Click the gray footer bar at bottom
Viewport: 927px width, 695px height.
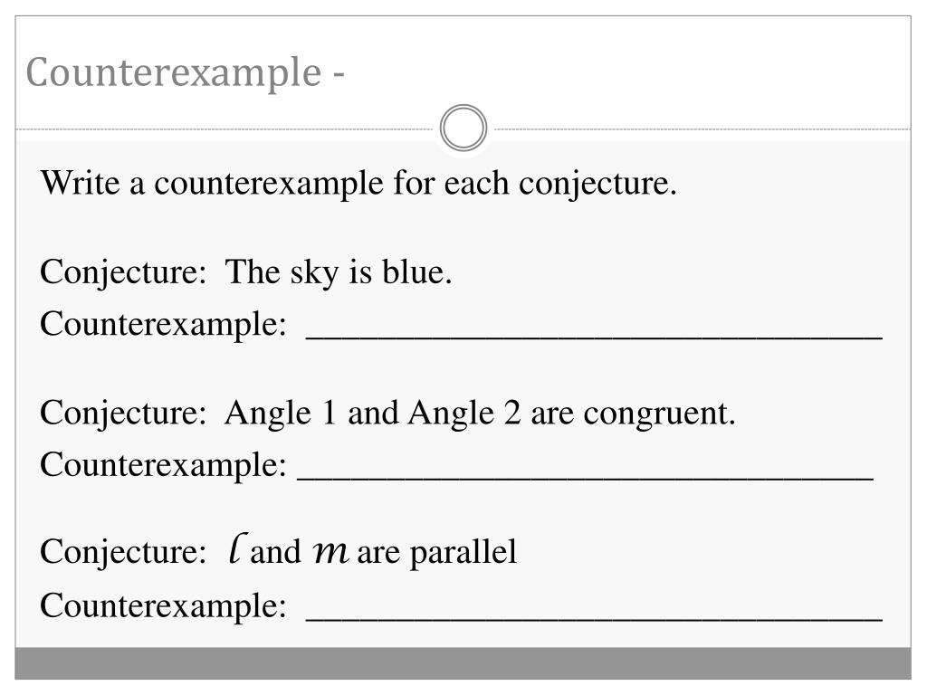[x=463, y=663]
